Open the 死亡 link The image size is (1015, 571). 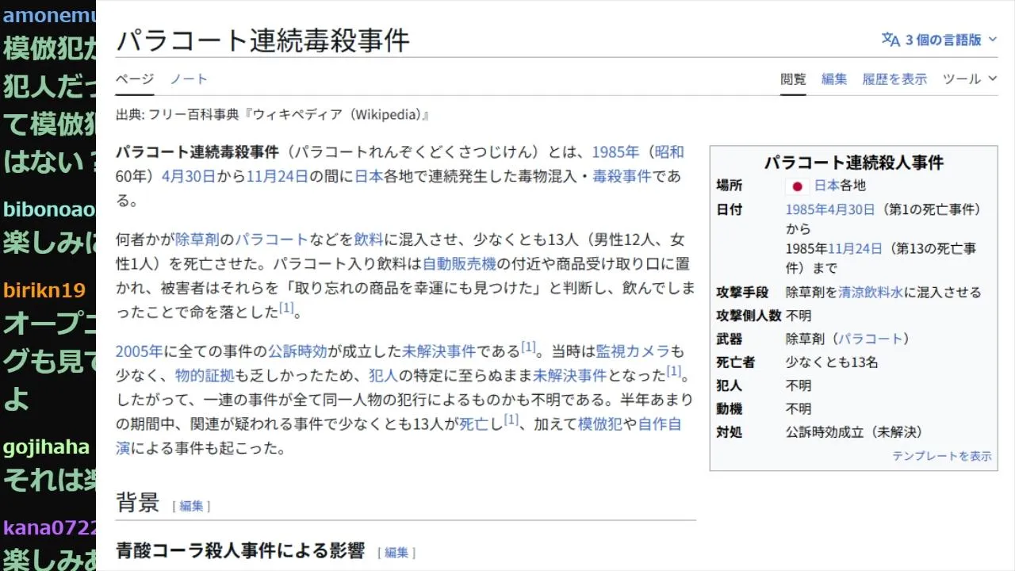(474, 423)
